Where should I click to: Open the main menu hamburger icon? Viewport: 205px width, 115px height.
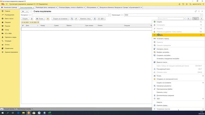click(7, 4)
